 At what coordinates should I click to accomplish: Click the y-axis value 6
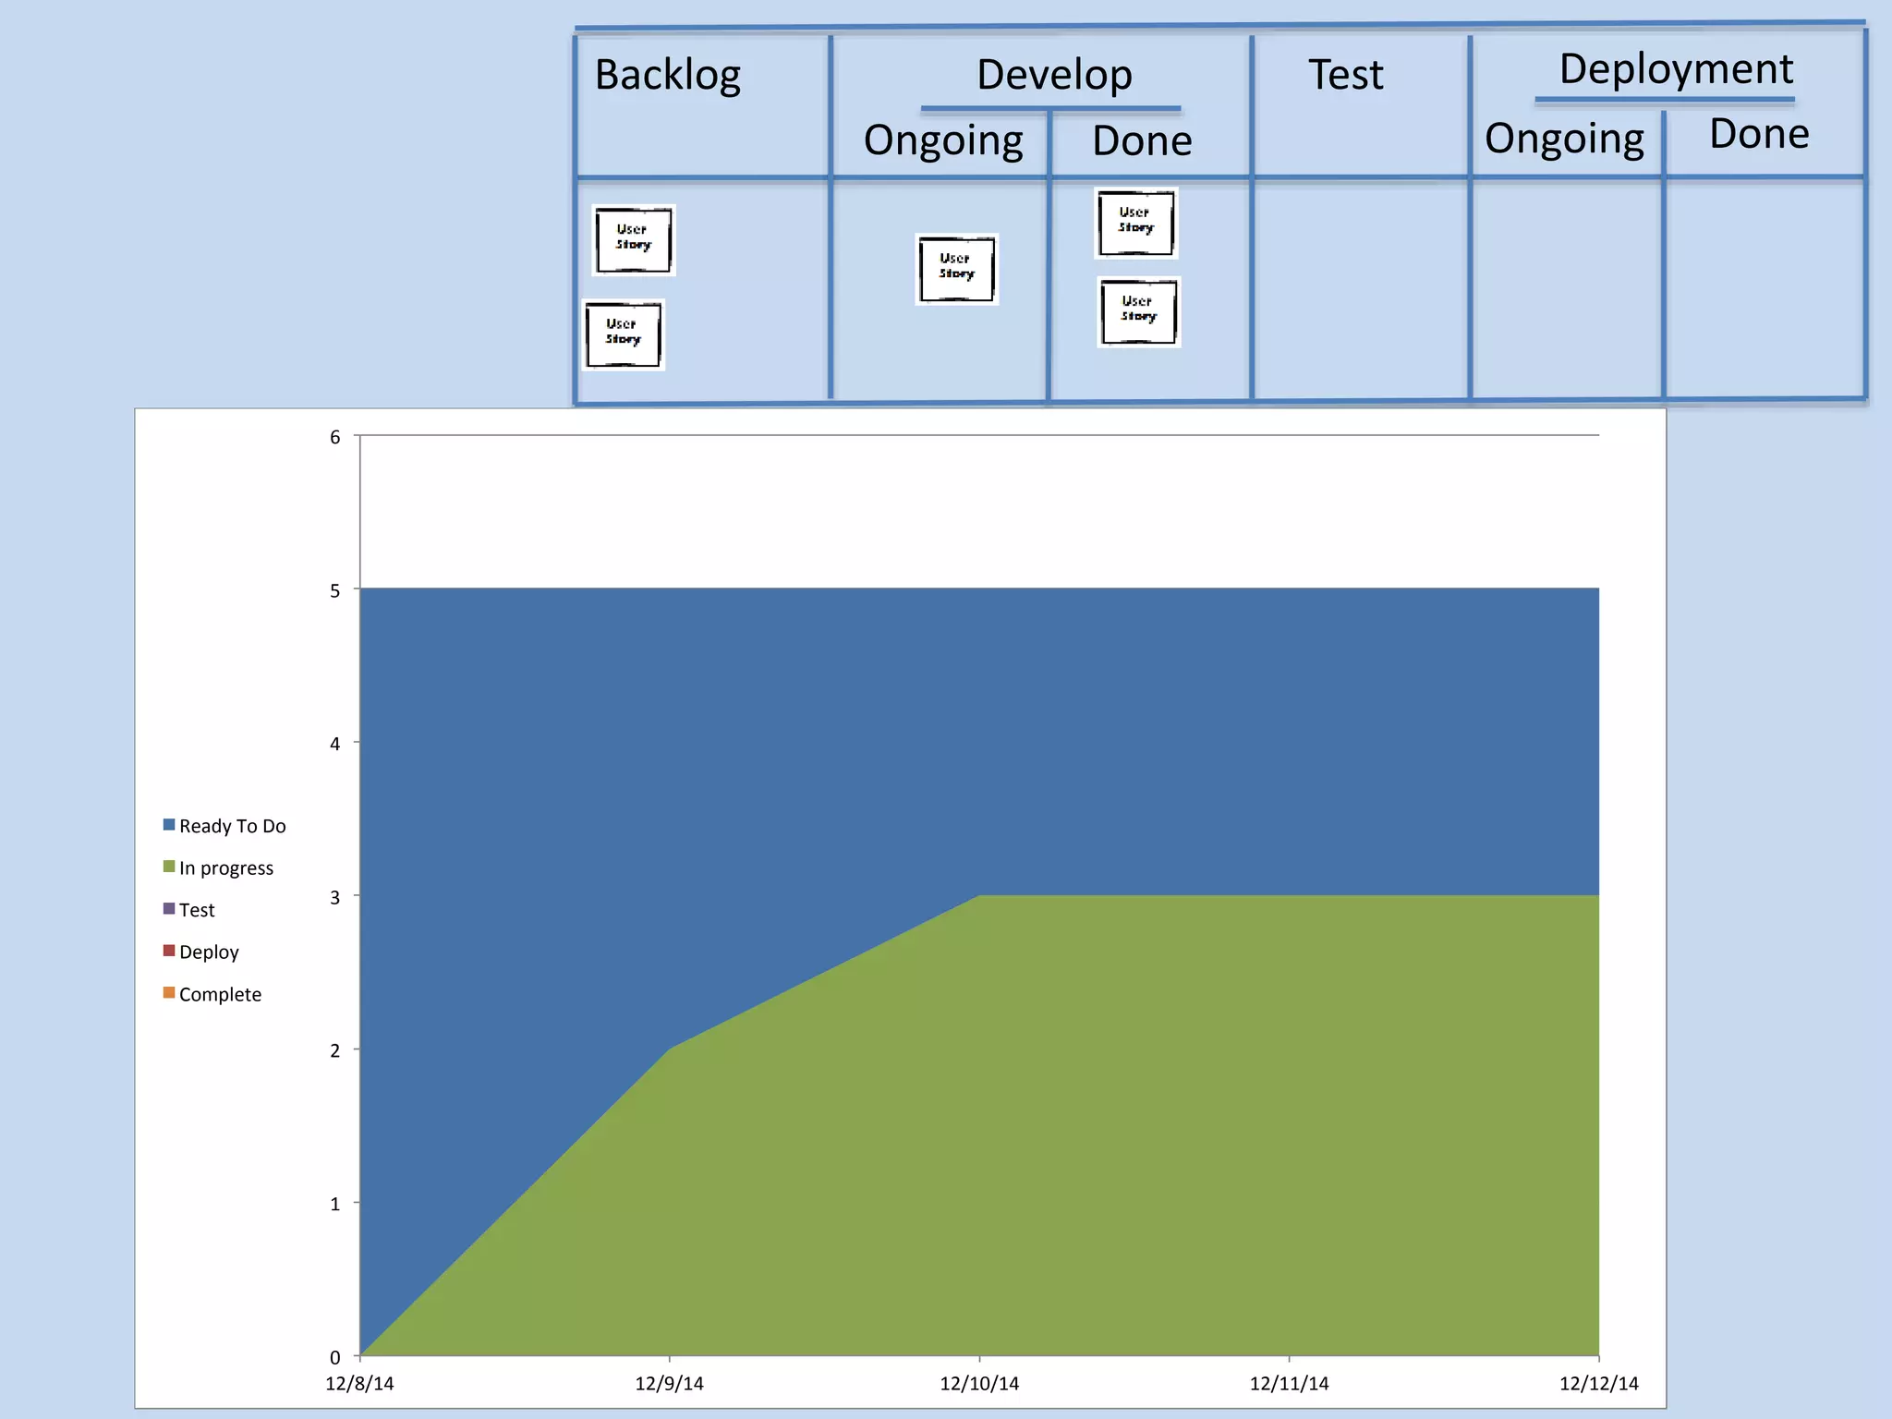coord(335,438)
